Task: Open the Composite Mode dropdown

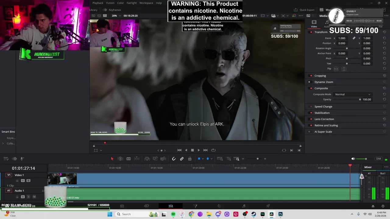Action: (x=353, y=94)
